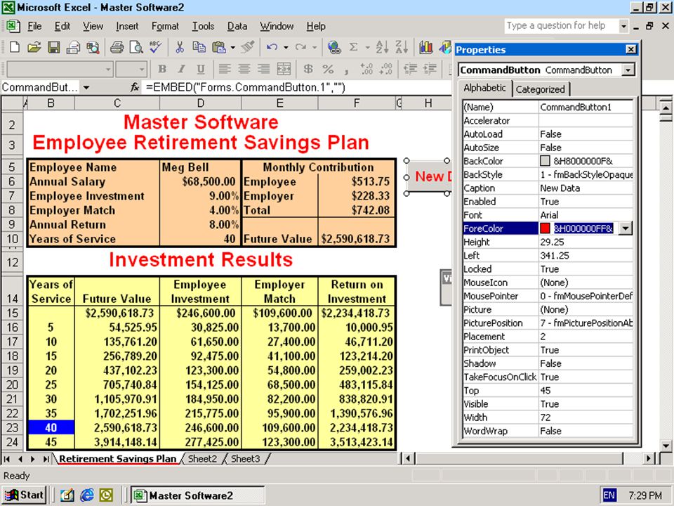Viewport: 674px width, 506px height.
Task: Save the workbook with the floppy disk icon
Action: click(54, 47)
